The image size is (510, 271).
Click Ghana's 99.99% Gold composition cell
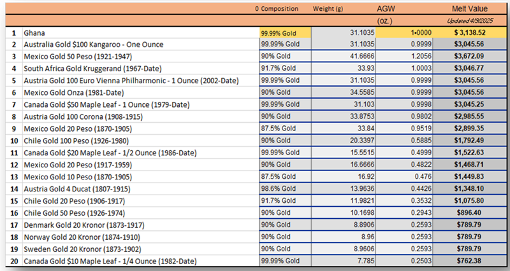pyautogui.click(x=285, y=33)
